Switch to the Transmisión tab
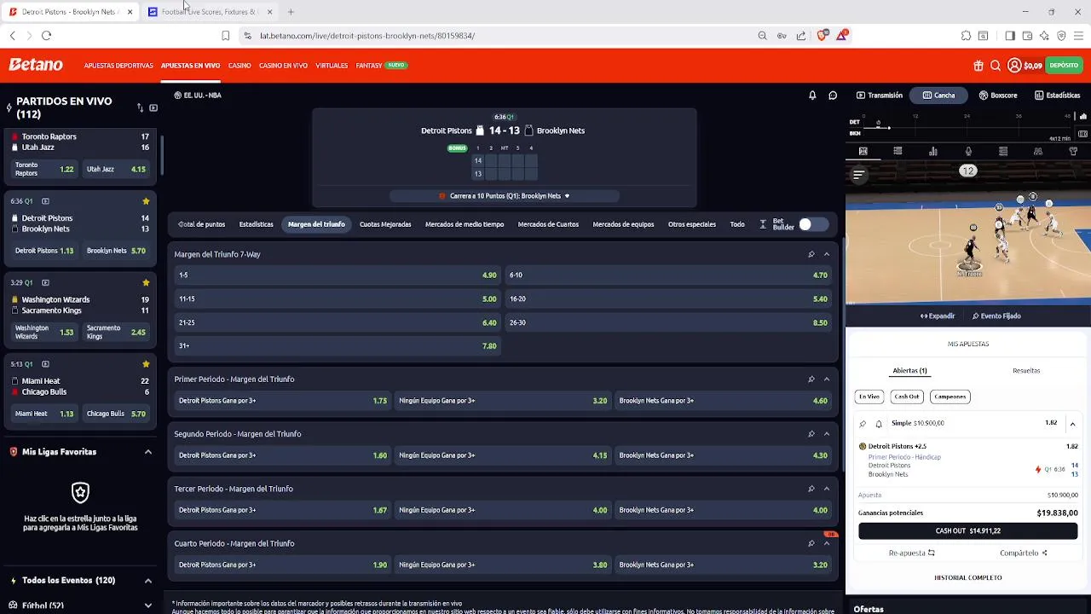 coord(880,96)
